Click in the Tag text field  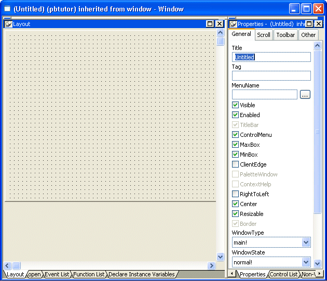[271, 75]
